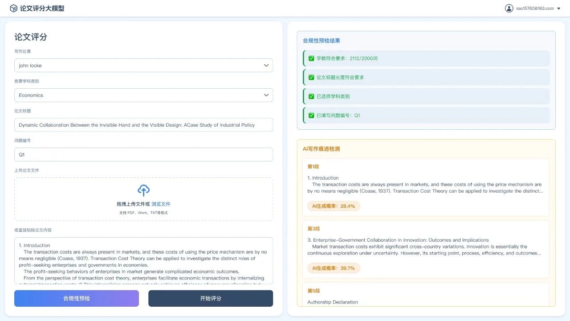The height and width of the screenshot is (321, 570).
Task: Click the cube logo icon in header
Action: 14,8
